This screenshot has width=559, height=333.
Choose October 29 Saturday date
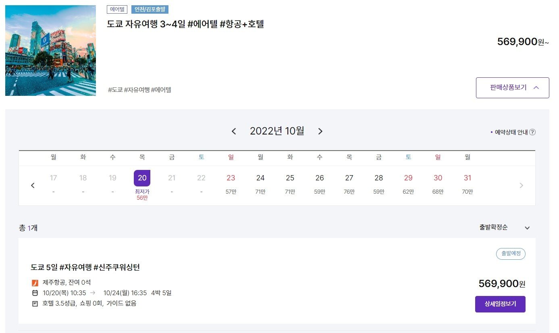(408, 183)
